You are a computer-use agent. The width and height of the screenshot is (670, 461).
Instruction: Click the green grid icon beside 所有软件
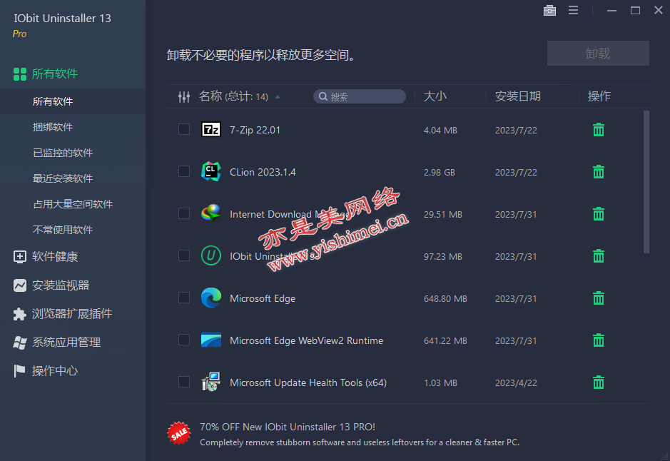pyautogui.click(x=20, y=74)
